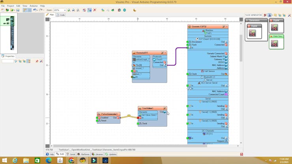Click the project overview thumbnail
Viewport: 292px width, 164px height.
click(8, 31)
